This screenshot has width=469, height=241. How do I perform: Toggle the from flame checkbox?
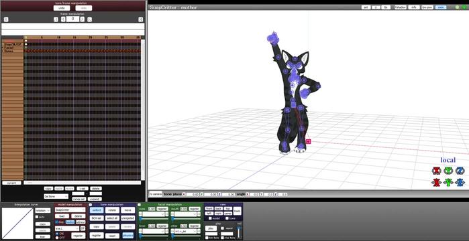(207, 238)
